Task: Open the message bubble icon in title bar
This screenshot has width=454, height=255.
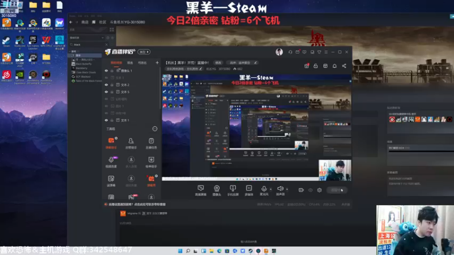Action: (x=304, y=52)
